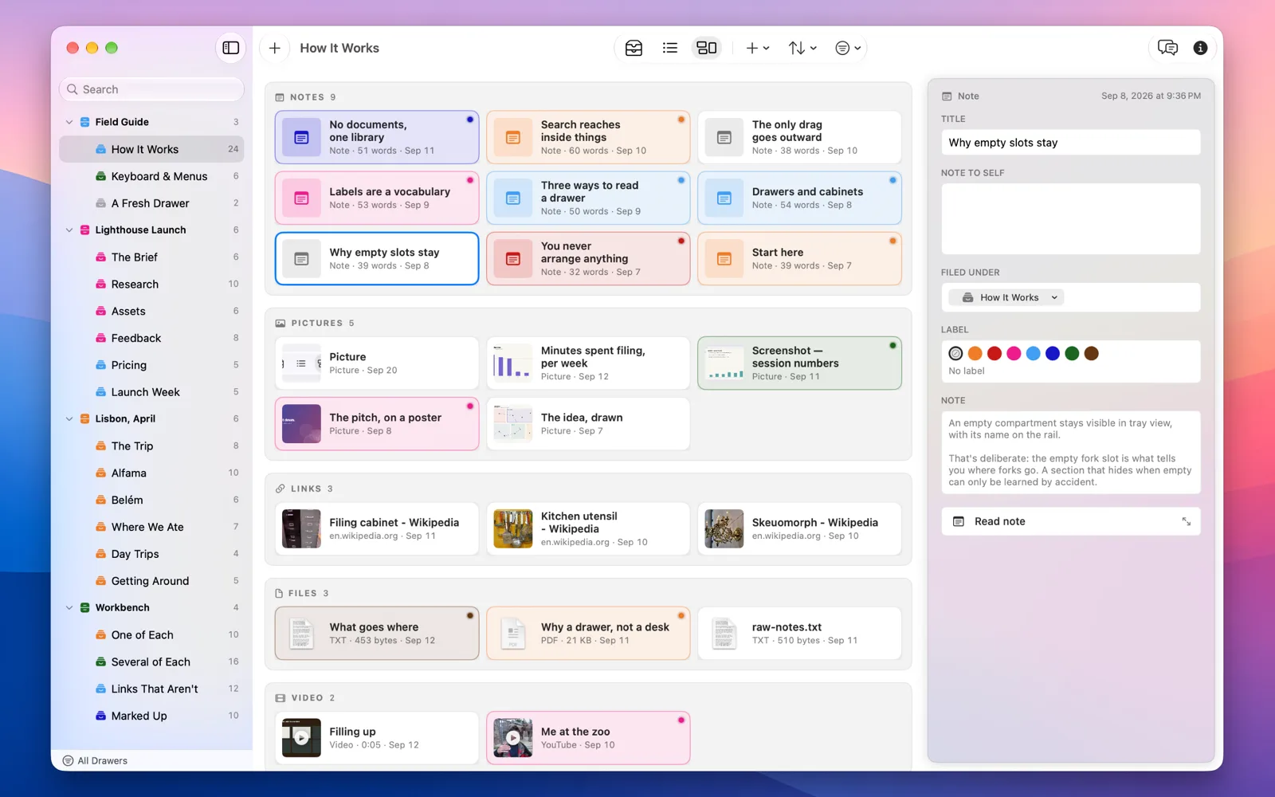This screenshot has height=797, width=1275.
Task: Click the Why a drawer, not a desk PDF icon
Action: coord(513,634)
